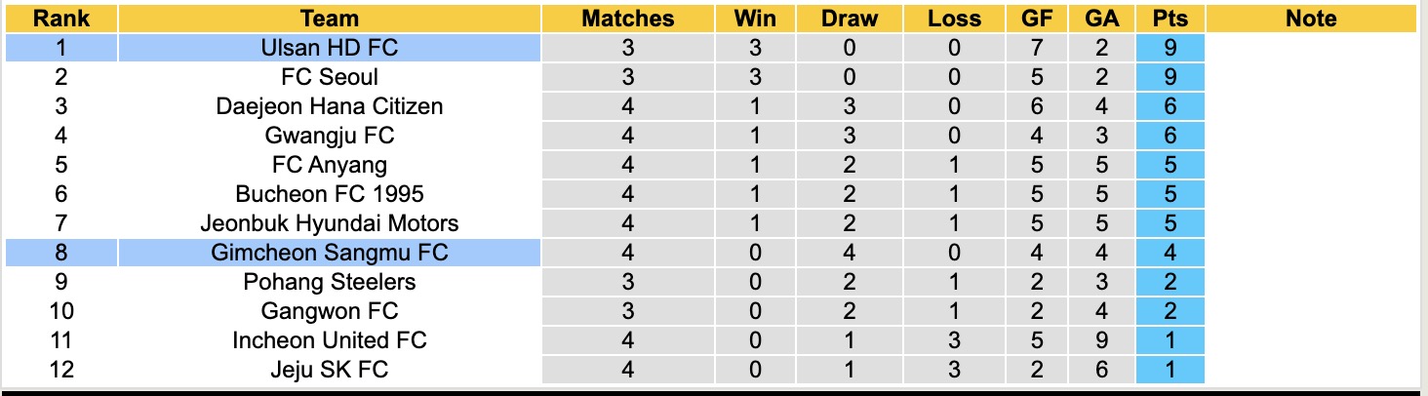Image resolution: width=1428 pixels, height=396 pixels.
Task: Click the Incheon United FC name
Action: 330,340
